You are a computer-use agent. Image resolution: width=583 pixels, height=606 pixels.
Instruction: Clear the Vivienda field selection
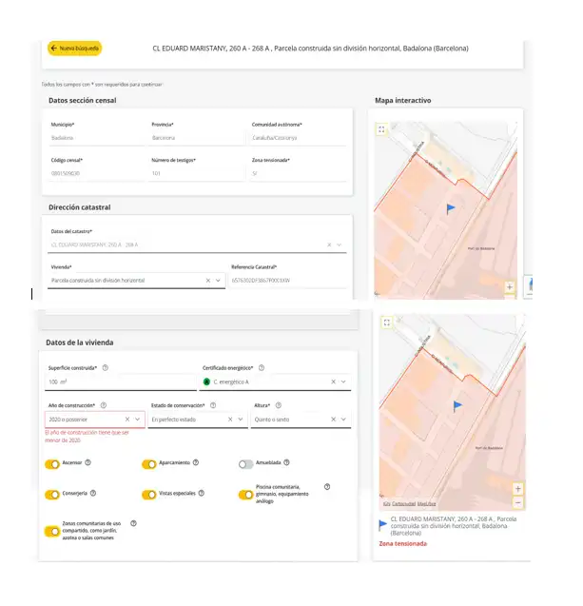pos(208,281)
